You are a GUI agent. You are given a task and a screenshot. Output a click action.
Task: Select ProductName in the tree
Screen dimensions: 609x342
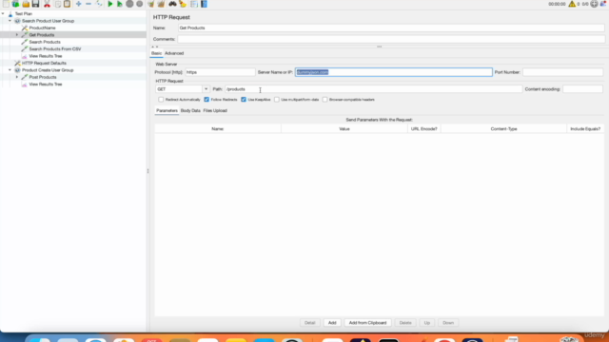42,28
